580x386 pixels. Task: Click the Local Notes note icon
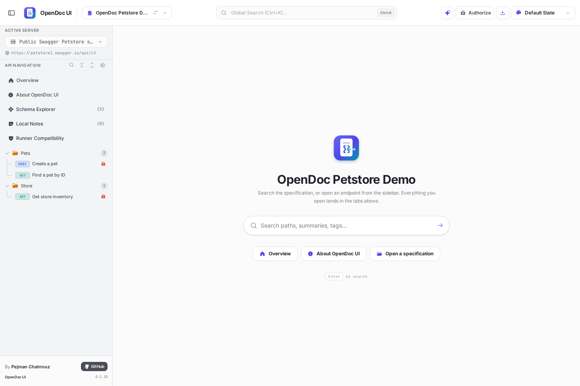tap(11, 124)
